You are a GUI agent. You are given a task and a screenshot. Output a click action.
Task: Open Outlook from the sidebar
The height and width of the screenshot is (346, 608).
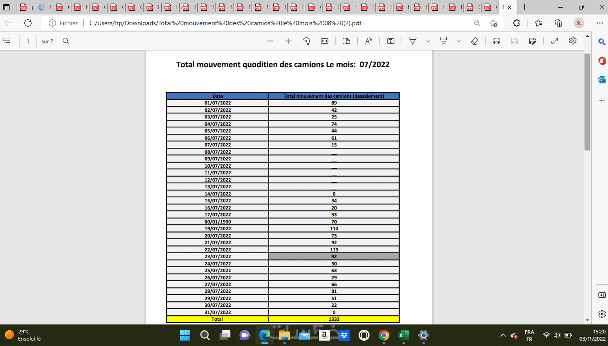(x=602, y=80)
